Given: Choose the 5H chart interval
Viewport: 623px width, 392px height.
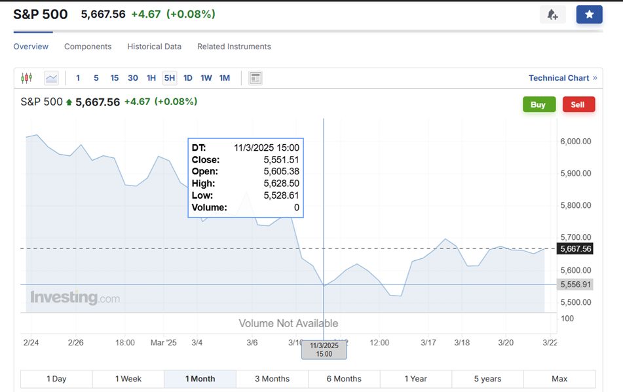Looking at the screenshot, I should (x=170, y=78).
